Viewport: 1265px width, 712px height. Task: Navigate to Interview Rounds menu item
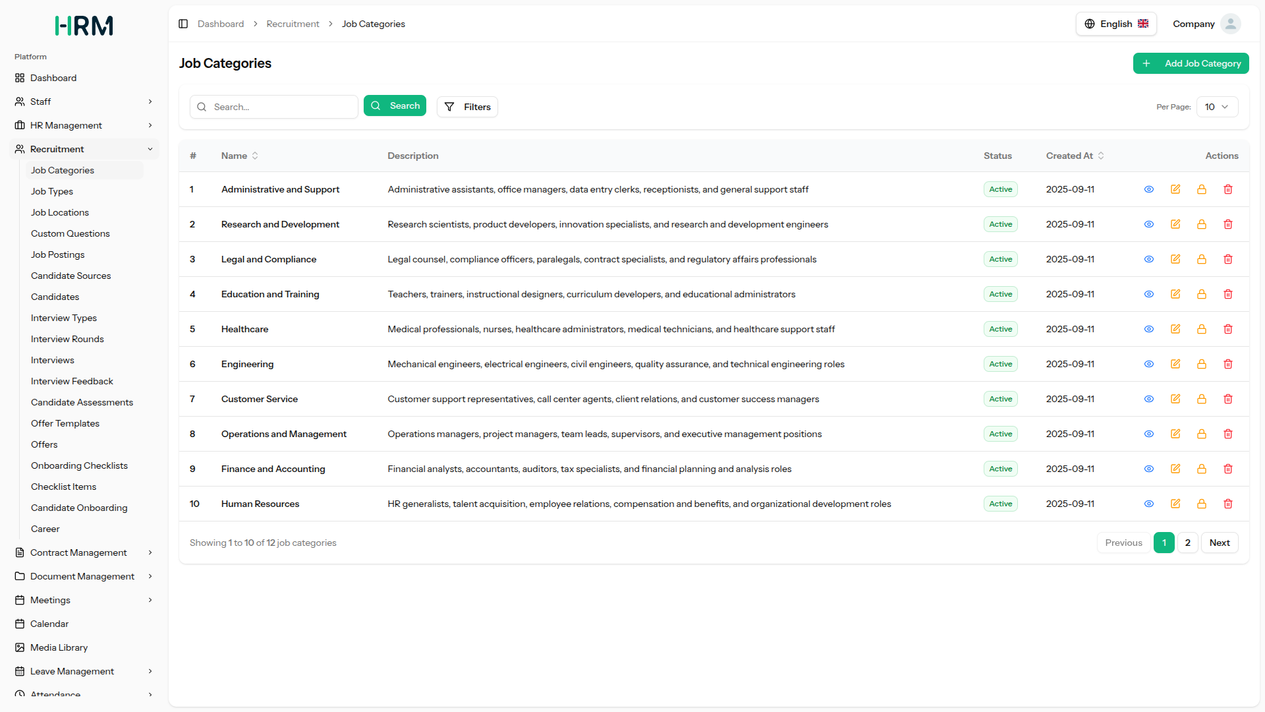[67, 339]
